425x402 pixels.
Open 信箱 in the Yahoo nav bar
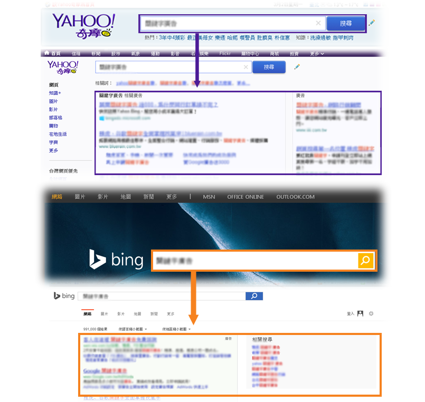[76, 54]
